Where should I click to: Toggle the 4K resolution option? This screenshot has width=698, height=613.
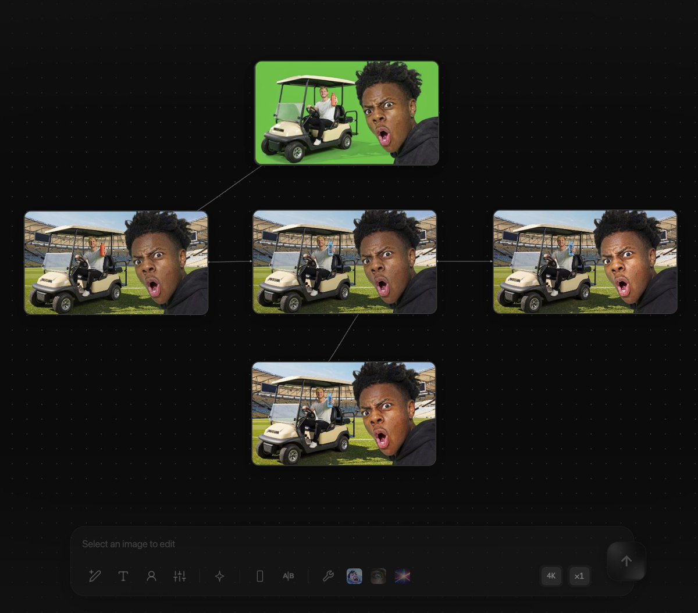[x=551, y=576]
